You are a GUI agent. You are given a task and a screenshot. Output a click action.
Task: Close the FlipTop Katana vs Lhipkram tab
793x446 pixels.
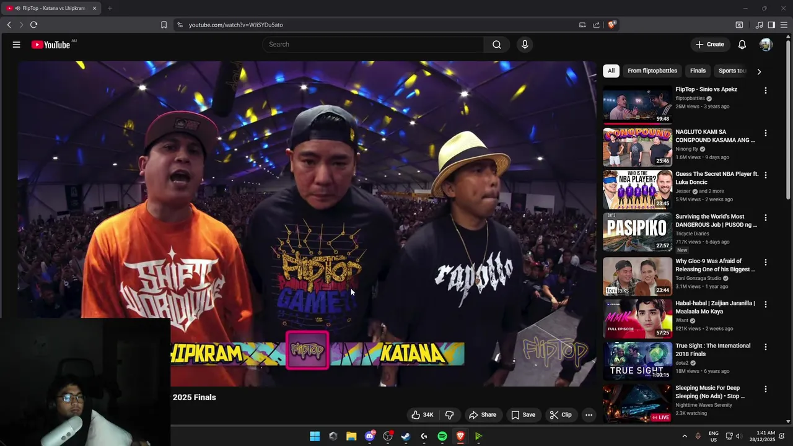point(94,8)
